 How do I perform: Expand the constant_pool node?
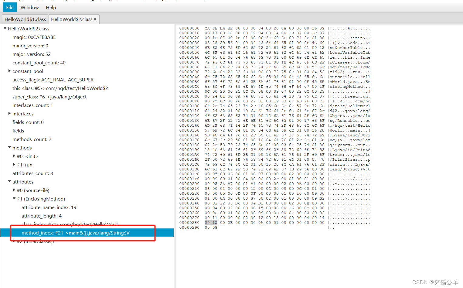click(x=9, y=71)
